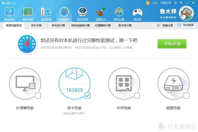The image size is (198, 132).
Task: Click the 鲁大师 mascot avatar
Action: (x=186, y=13)
